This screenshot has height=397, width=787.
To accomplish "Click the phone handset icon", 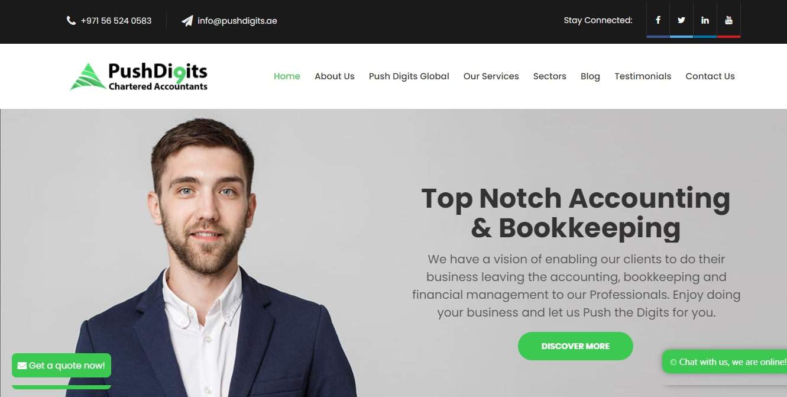I will pos(71,21).
